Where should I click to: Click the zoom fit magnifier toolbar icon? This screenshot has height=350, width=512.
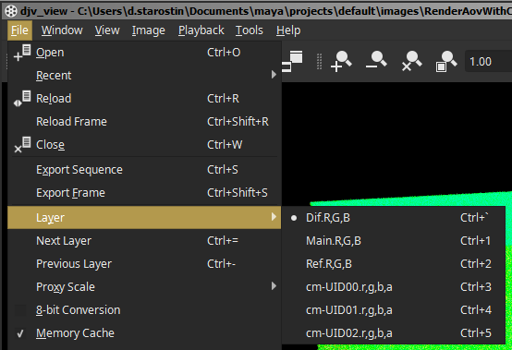[446, 61]
